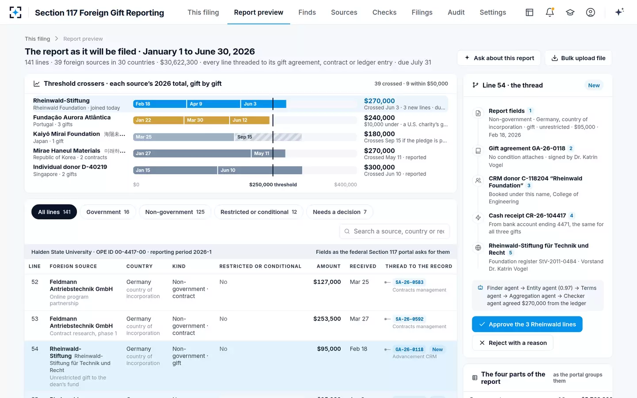Click the Feb 18 bar segment for Rheinwald-Stiftung

[x=160, y=104]
